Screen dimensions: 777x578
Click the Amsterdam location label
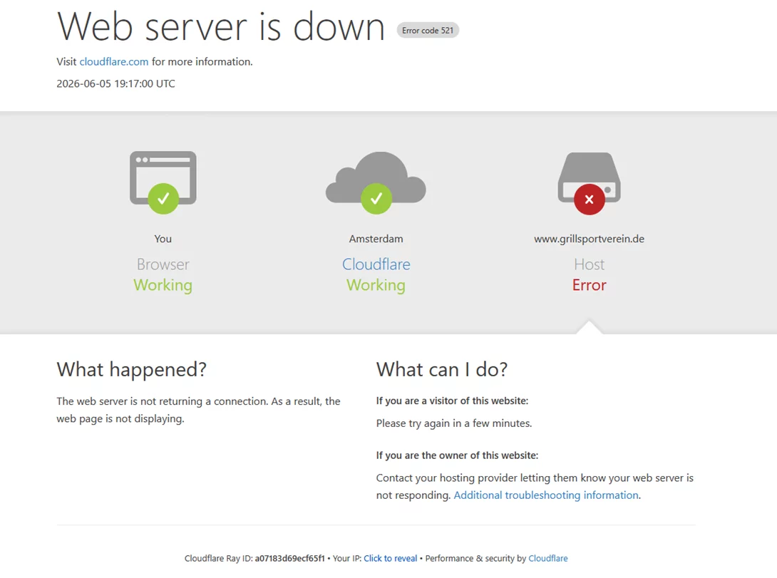click(x=376, y=239)
